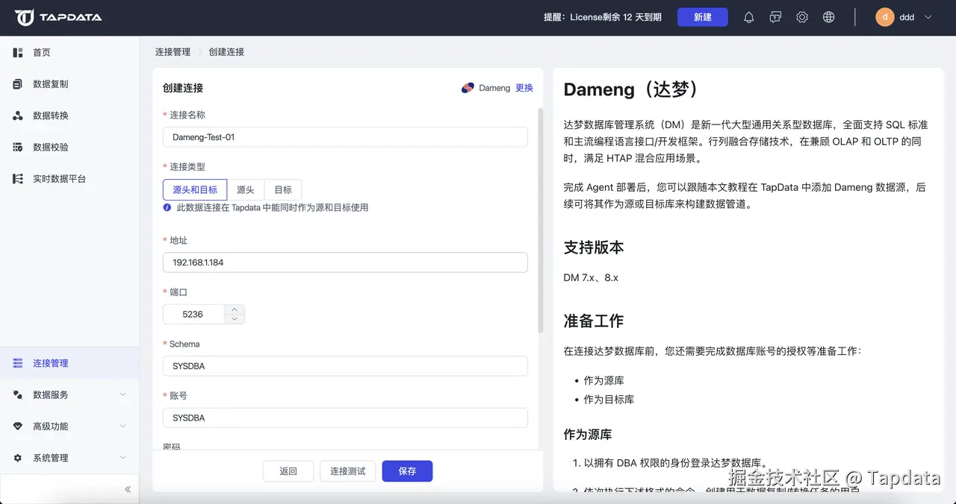Click 作为源库 bullet link in documentation

coord(604,380)
